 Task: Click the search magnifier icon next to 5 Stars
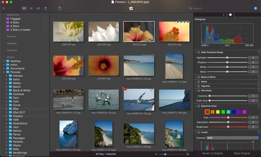[x=45, y=22]
